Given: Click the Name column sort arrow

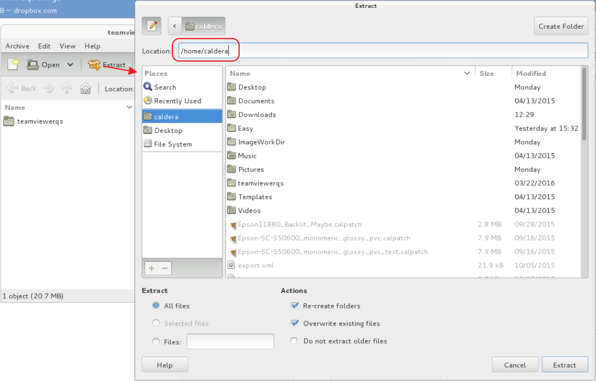Looking at the screenshot, I should tap(467, 74).
